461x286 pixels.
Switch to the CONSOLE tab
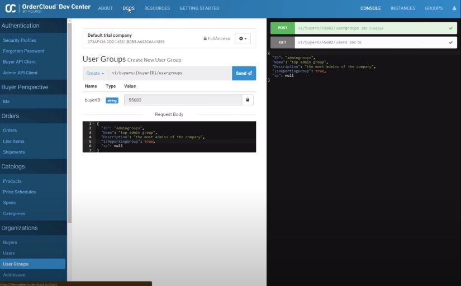click(x=370, y=8)
